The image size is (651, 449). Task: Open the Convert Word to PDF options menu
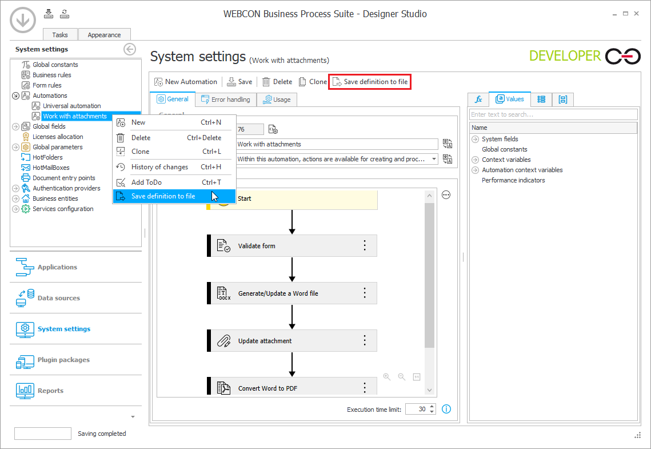click(365, 388)
